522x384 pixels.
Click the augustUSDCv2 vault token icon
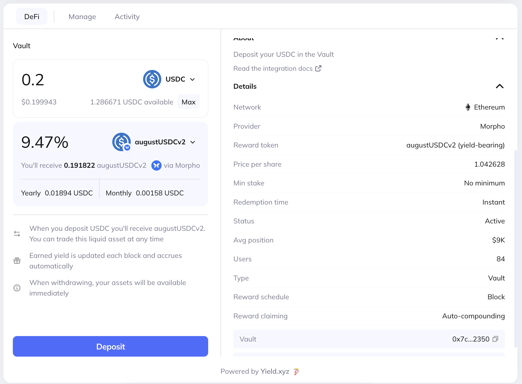[122, 142]
